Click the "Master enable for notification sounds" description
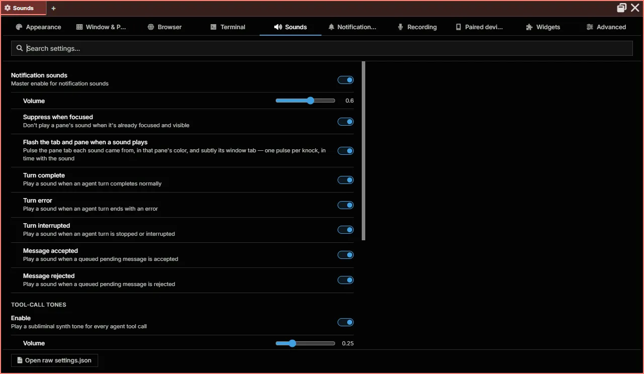The height and width of the screenshot is (374, 644). [60, 83]
